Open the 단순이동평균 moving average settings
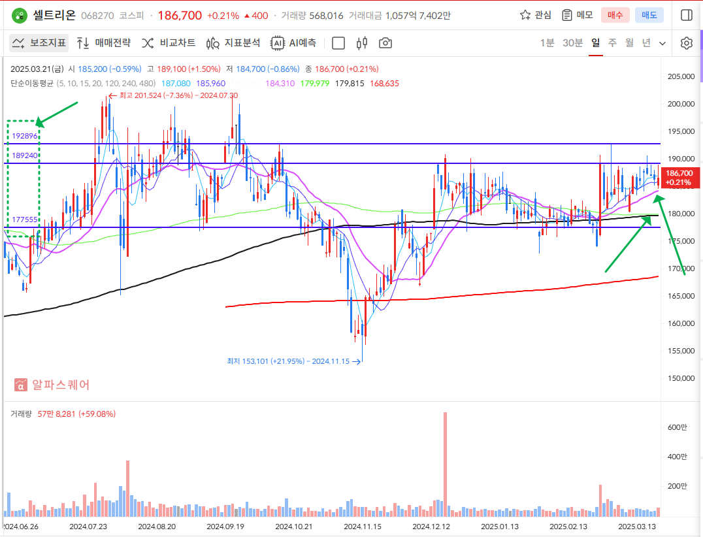The image size is (703, 537). pyautogui.click(x=31, y=83)
